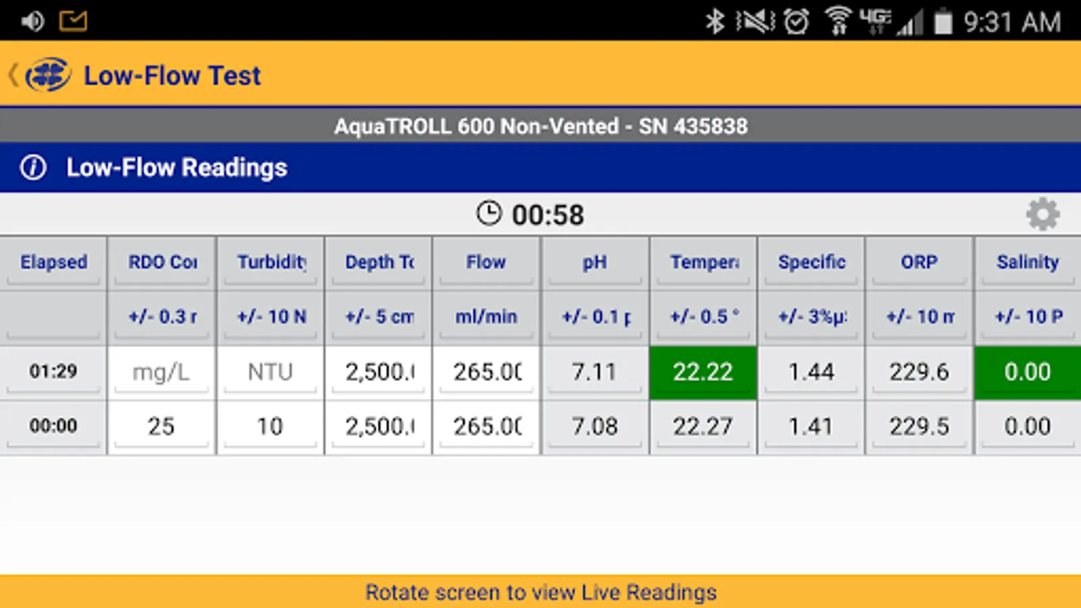
Task: Tap the pH reading 7.08
Action: (x=595, y=427)
